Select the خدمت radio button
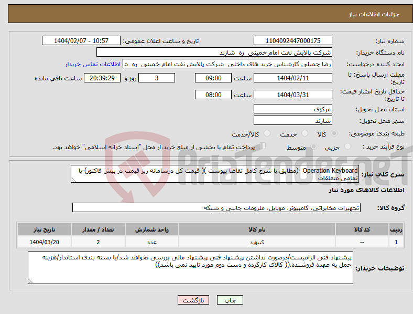Screen dimensions: 413x314 305,133
